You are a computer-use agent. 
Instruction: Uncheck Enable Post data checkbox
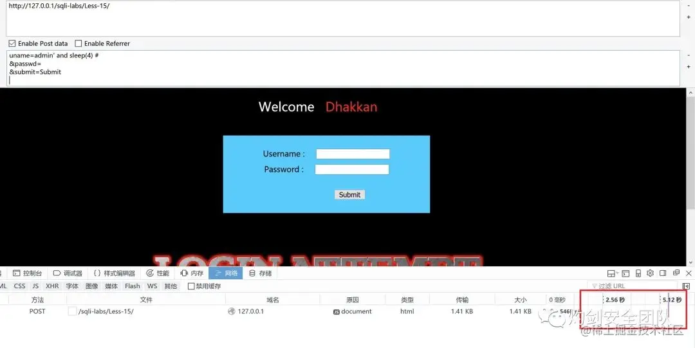(12, 44)
